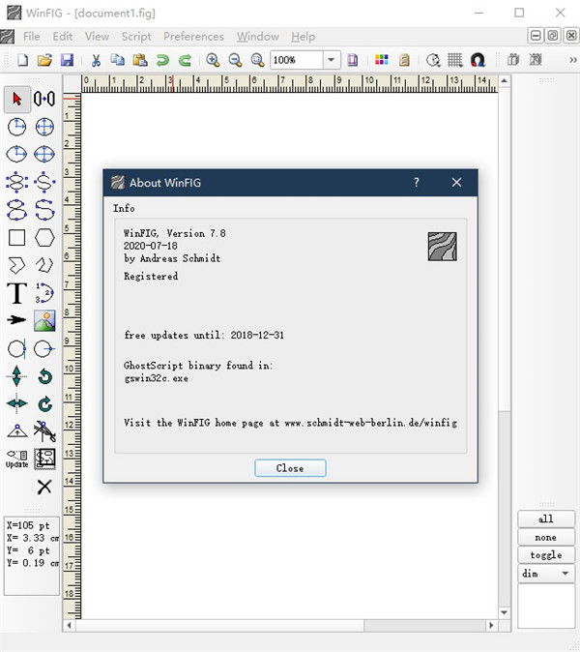Pick the rectangle box drawing tool
The image size is (580, 652).
pyautogui.click(x=16, y=237)
